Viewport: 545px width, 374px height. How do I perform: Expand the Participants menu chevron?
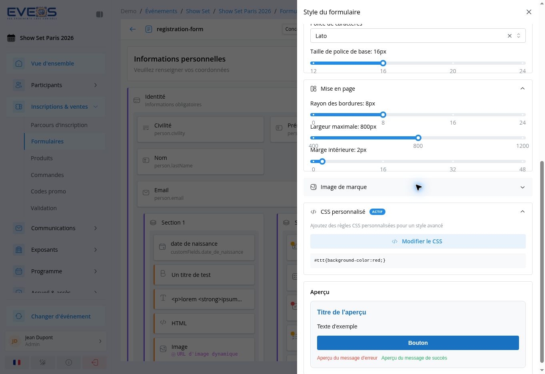click(x=96, y=85)
